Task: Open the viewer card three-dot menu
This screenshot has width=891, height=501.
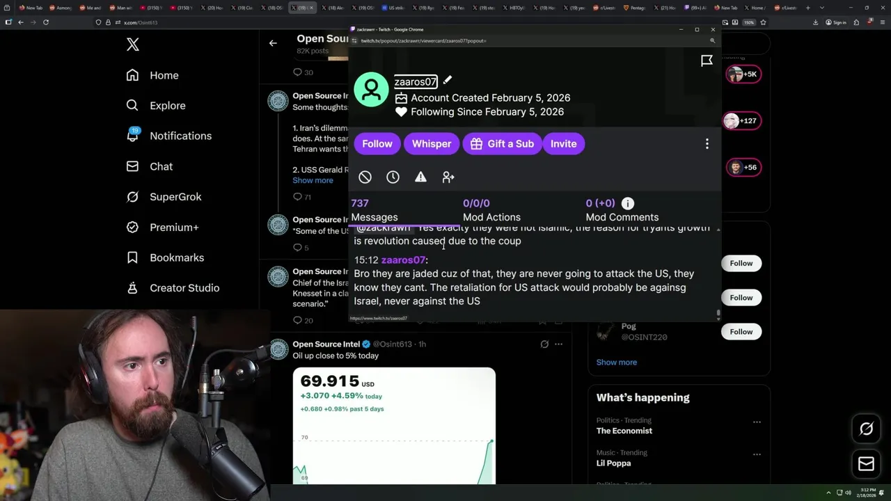Action: (707, 143)
